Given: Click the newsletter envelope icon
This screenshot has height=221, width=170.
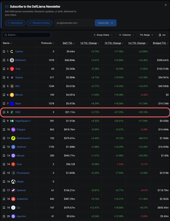Looking at the screenshot, I should click(7, 6).
